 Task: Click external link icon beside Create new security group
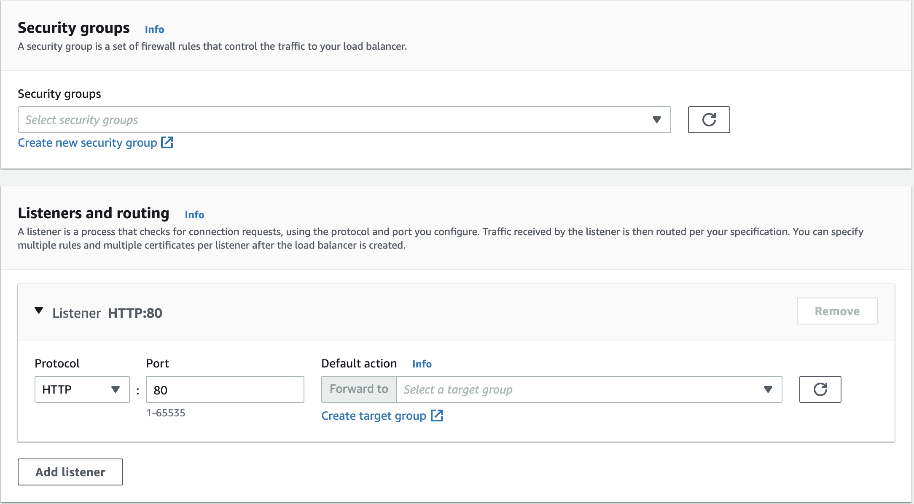coord(167,142)
